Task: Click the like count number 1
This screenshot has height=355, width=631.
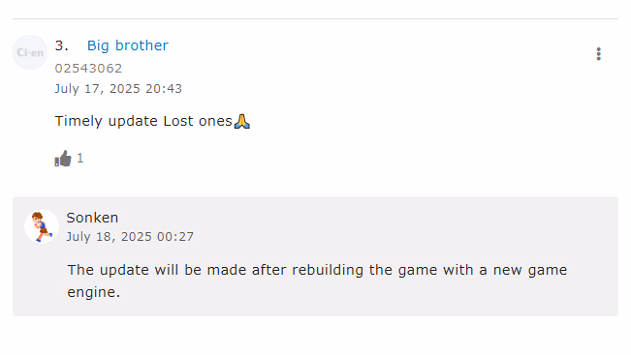Action: click(x=80, y=159)
